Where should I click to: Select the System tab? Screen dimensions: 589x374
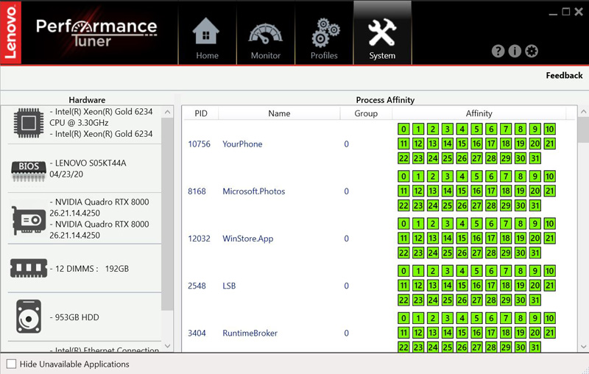tap(382, 34)
